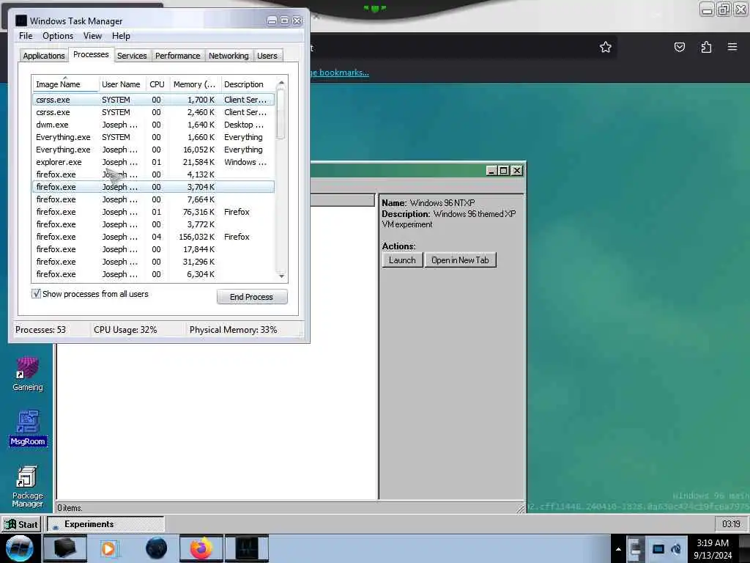Switch to the Applications tab
The height and width of the screenshot is (563, 750).
[43, 56]
